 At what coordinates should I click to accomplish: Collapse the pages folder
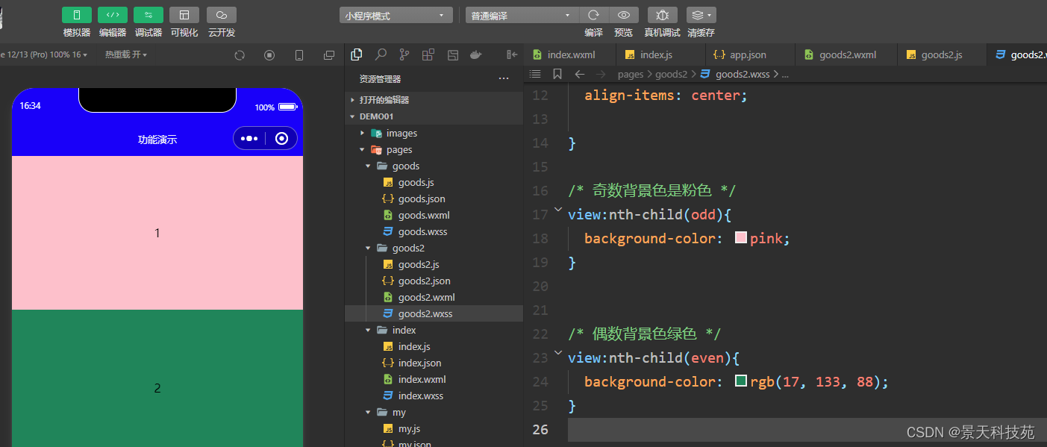(434, 149)
